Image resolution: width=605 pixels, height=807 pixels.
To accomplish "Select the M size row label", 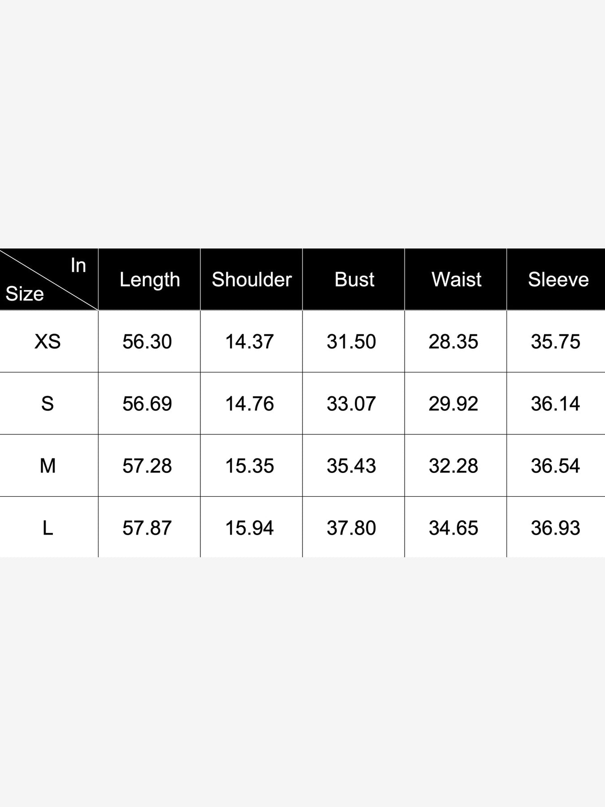I will [48, 466].
